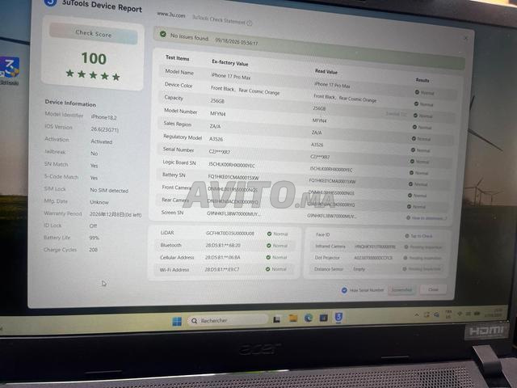The height and width of the screenshot is (388, 517).
Task: Click the Read Value column header
Action: pos(326,71)
